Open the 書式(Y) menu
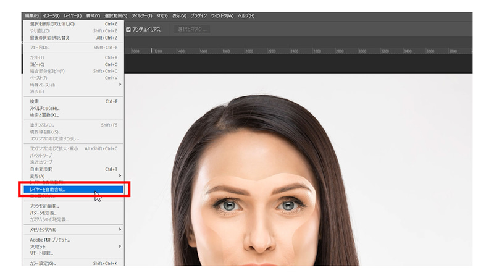Screen dimensions: 494x278 (x=93, y=16)
